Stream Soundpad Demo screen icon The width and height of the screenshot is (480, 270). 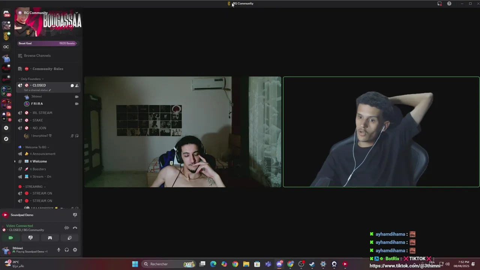coord(75,215)
